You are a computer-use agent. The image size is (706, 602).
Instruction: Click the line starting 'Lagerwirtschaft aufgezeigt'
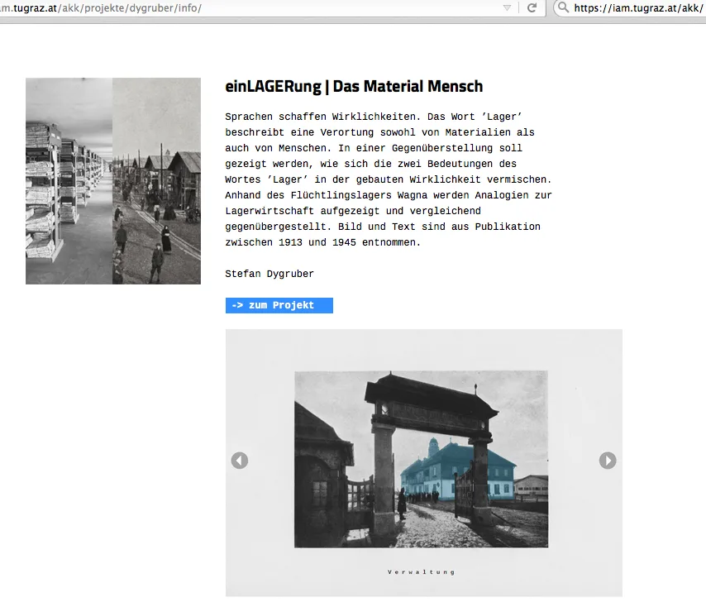tap(353, 211)
